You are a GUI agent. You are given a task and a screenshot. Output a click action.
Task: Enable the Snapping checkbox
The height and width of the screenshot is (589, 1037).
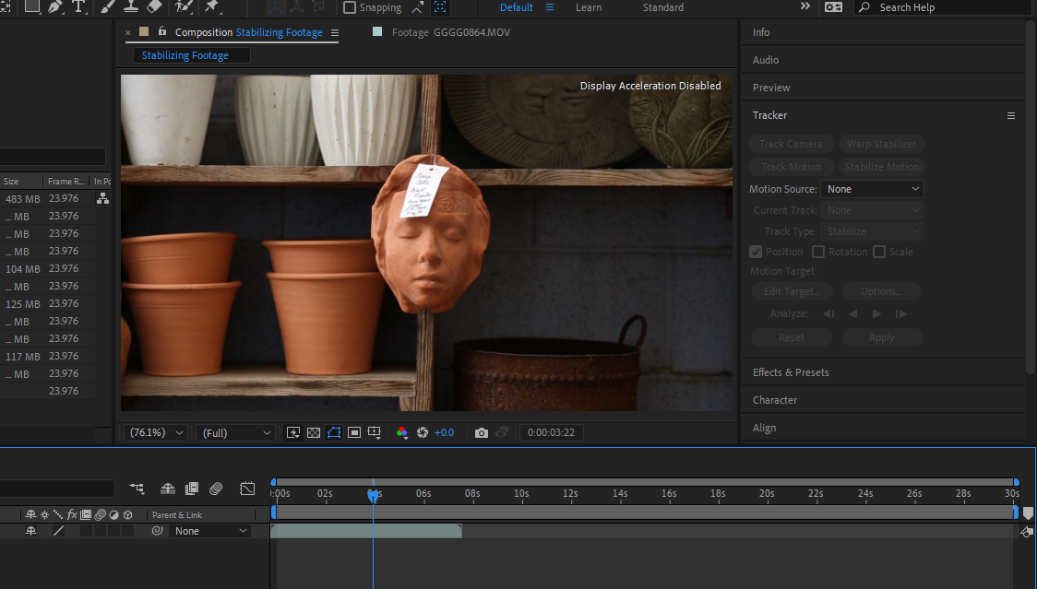350,7
